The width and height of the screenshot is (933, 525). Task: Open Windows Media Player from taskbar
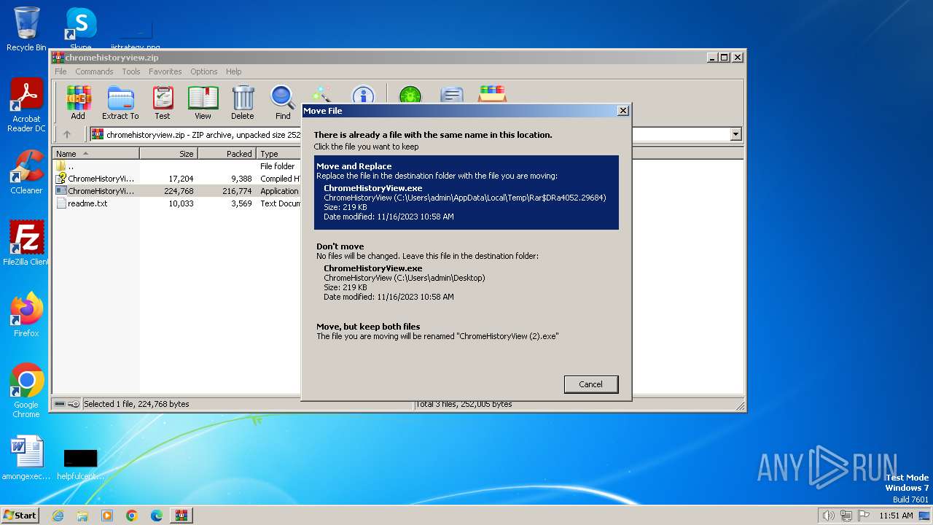(107, 516)
